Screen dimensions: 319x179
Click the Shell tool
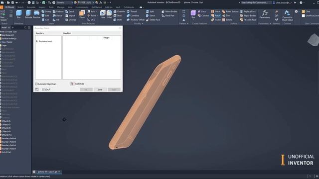118,15
